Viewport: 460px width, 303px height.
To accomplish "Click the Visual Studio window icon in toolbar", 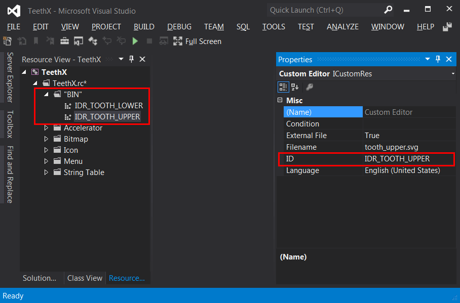I will point(79,41).
